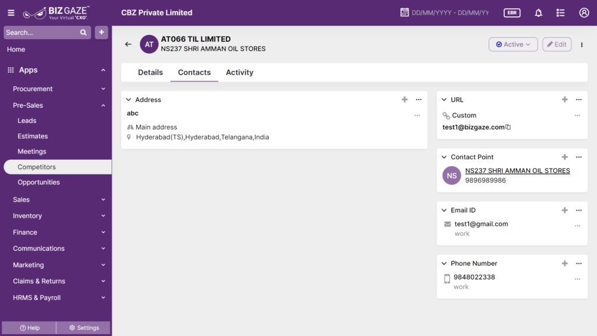Open options for 9848022338 entry
Image resolution: width=597 pixels, height=336 pixels.
click(578, 279)
